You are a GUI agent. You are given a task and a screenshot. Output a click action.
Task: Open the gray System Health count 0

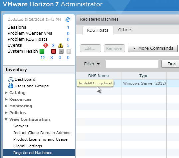coord(60,58)
